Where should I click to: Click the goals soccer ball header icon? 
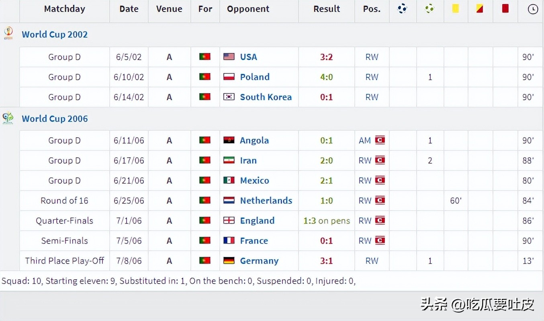(x=402, y=8)
